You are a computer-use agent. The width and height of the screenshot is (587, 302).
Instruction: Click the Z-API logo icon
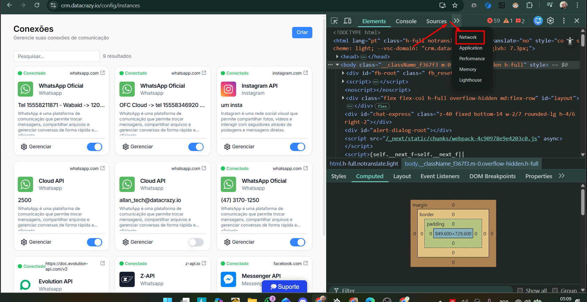pos(127,279)
